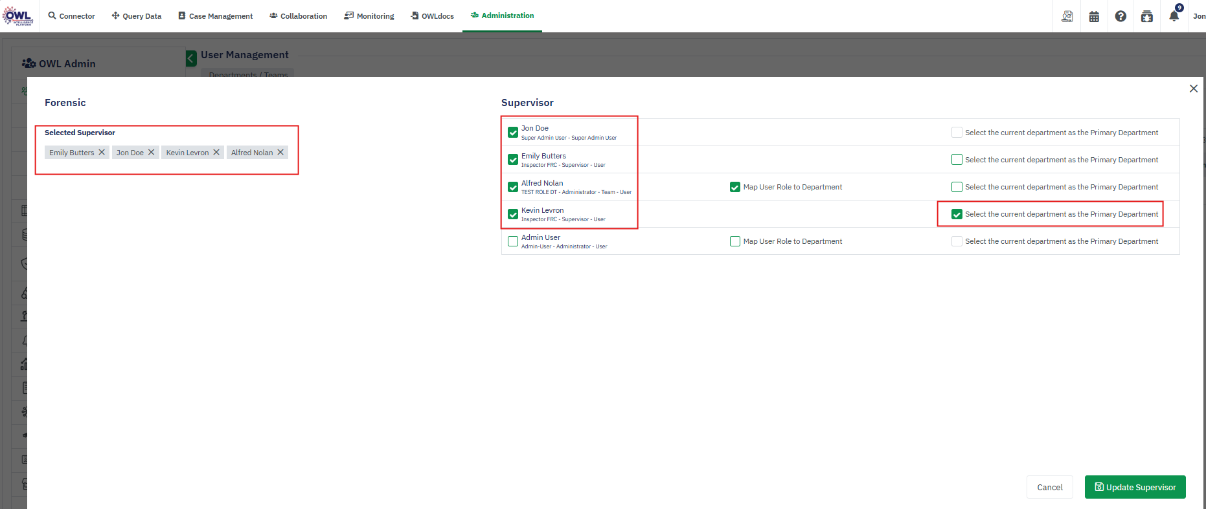The width and height of the screenshot is (1206, 509).
Task: Click the Cancel button
Action: (1049, 487)
